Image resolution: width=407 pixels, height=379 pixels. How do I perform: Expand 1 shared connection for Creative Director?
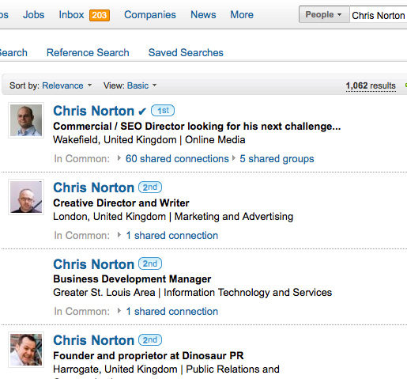(172, 236)
